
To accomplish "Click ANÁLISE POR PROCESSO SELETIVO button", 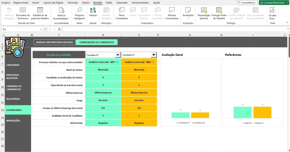I will [x=54, y=42].
